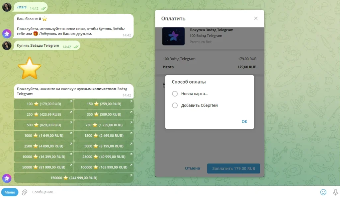The image size is (340, 198).
Task: Close the Оплатить dialog with X
Action: point(256,19)
